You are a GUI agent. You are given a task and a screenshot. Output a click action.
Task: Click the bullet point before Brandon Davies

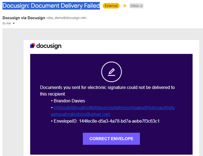(x=52, y=101)
